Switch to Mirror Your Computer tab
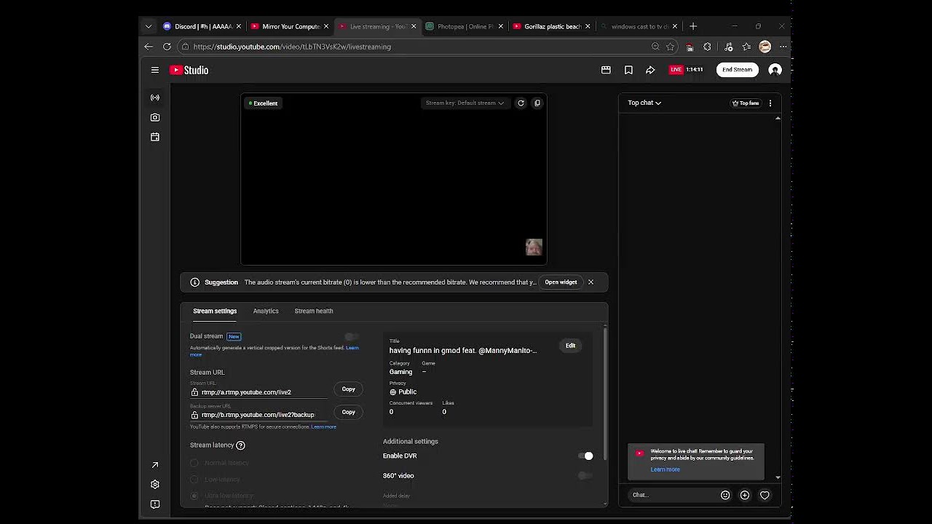 (x=289, y=26)
